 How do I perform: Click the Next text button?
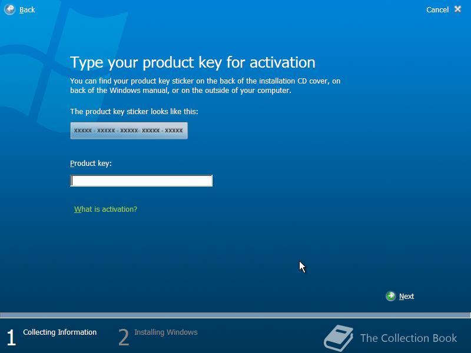[x=406, y=297]
